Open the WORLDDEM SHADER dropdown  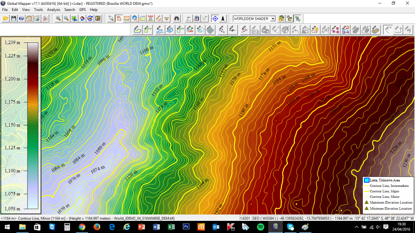click(x=273, y=19)
